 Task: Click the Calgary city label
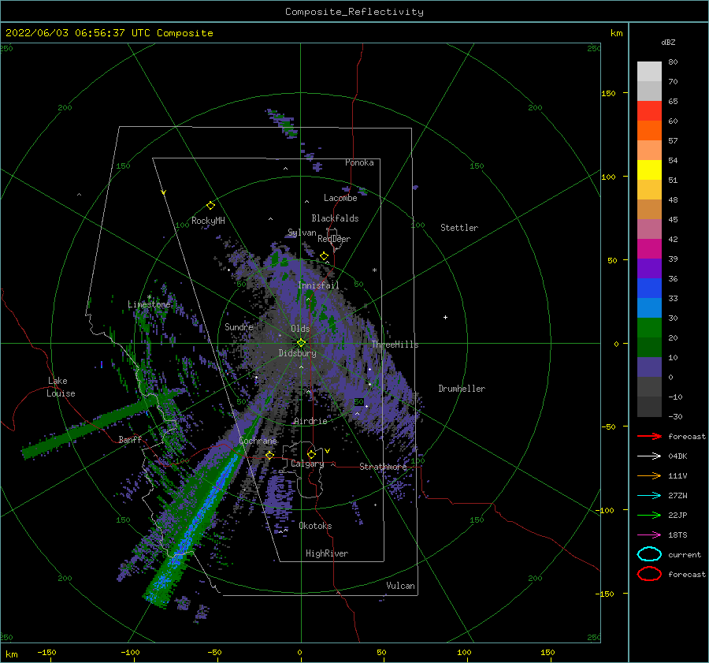[307, 464]
